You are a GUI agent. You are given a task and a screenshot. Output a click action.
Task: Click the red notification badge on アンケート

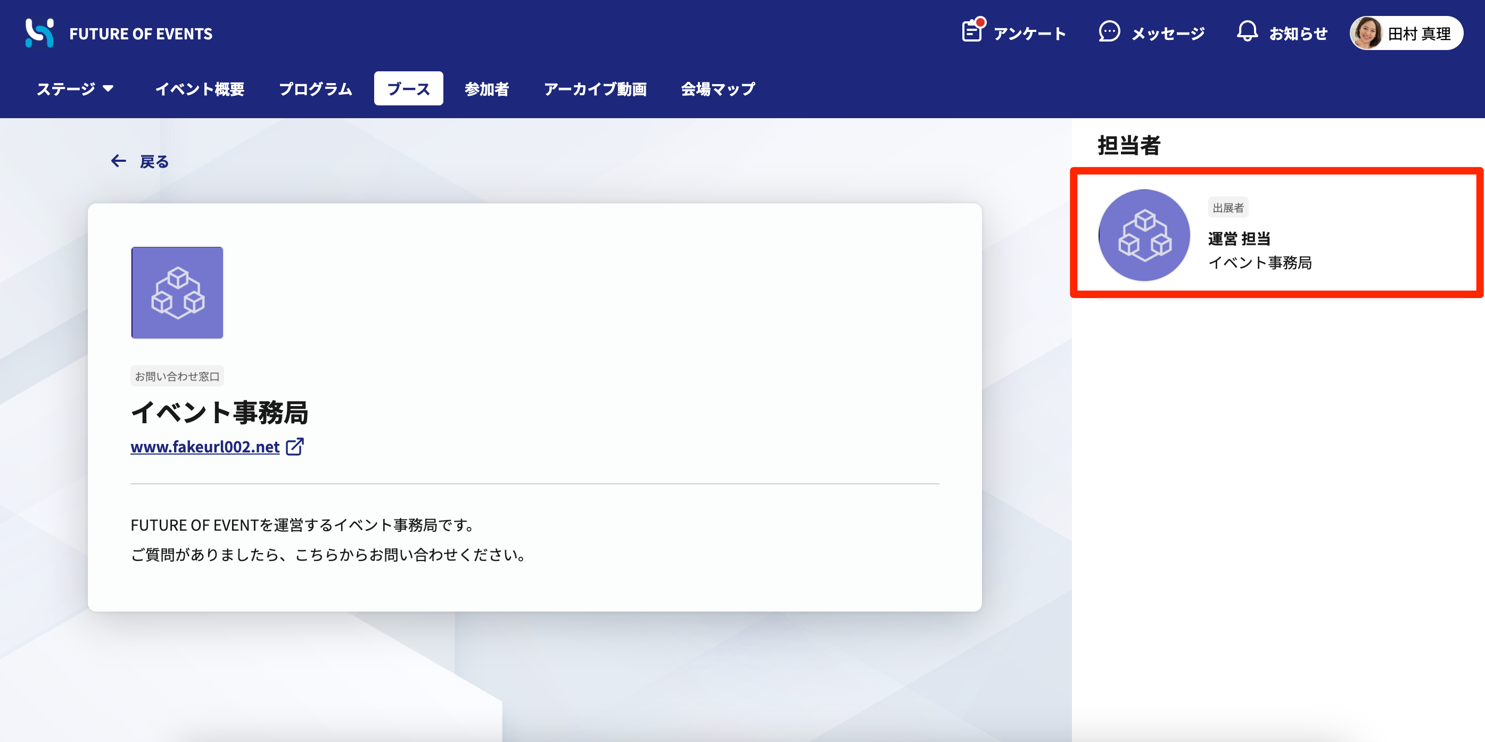click(x=981, y=21)
